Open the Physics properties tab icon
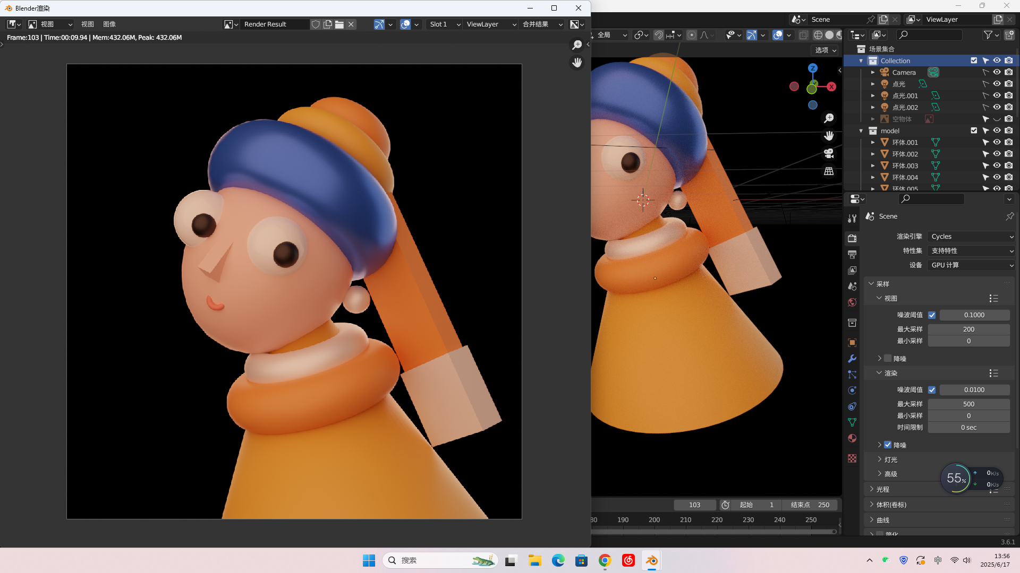 pyautogui.click(x=852, y=390)
